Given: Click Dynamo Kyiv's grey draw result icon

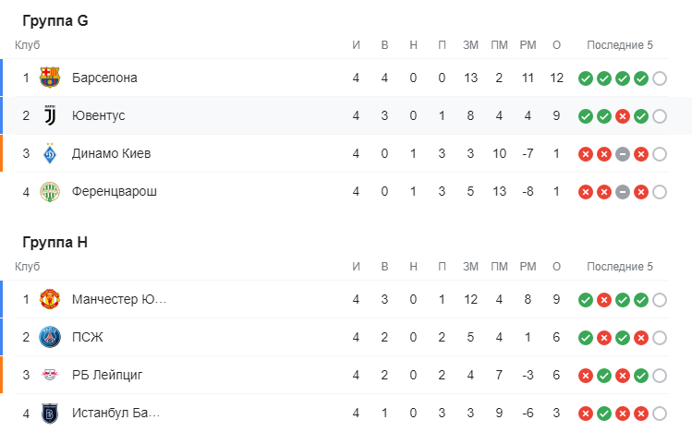Looking at the screenshot, I should click(x=622, y=154).
